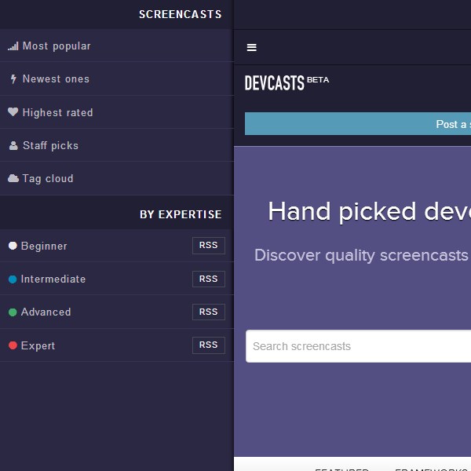This screenshot has width=471, height=471.
Task: Go to Staff picks screencasts
Action: tap(50, 146)
